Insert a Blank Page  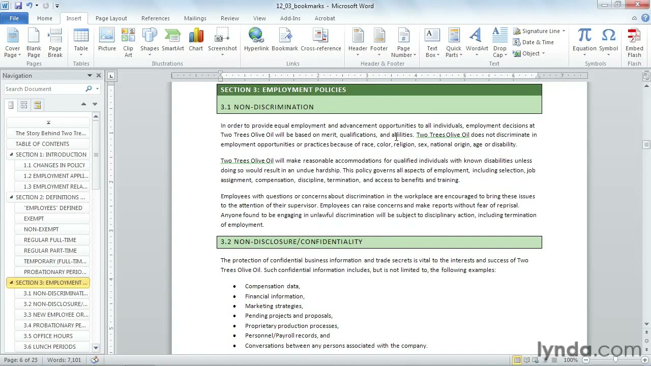coord(34,43)
